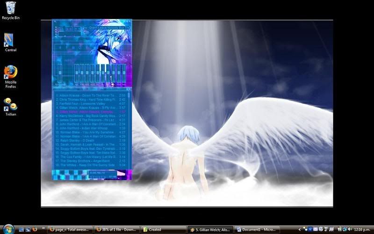Select track 14 Soggy Bottom Boys feat. Dan Tyminski
This screenshot has height=234, width=374.
pos(91,148)
